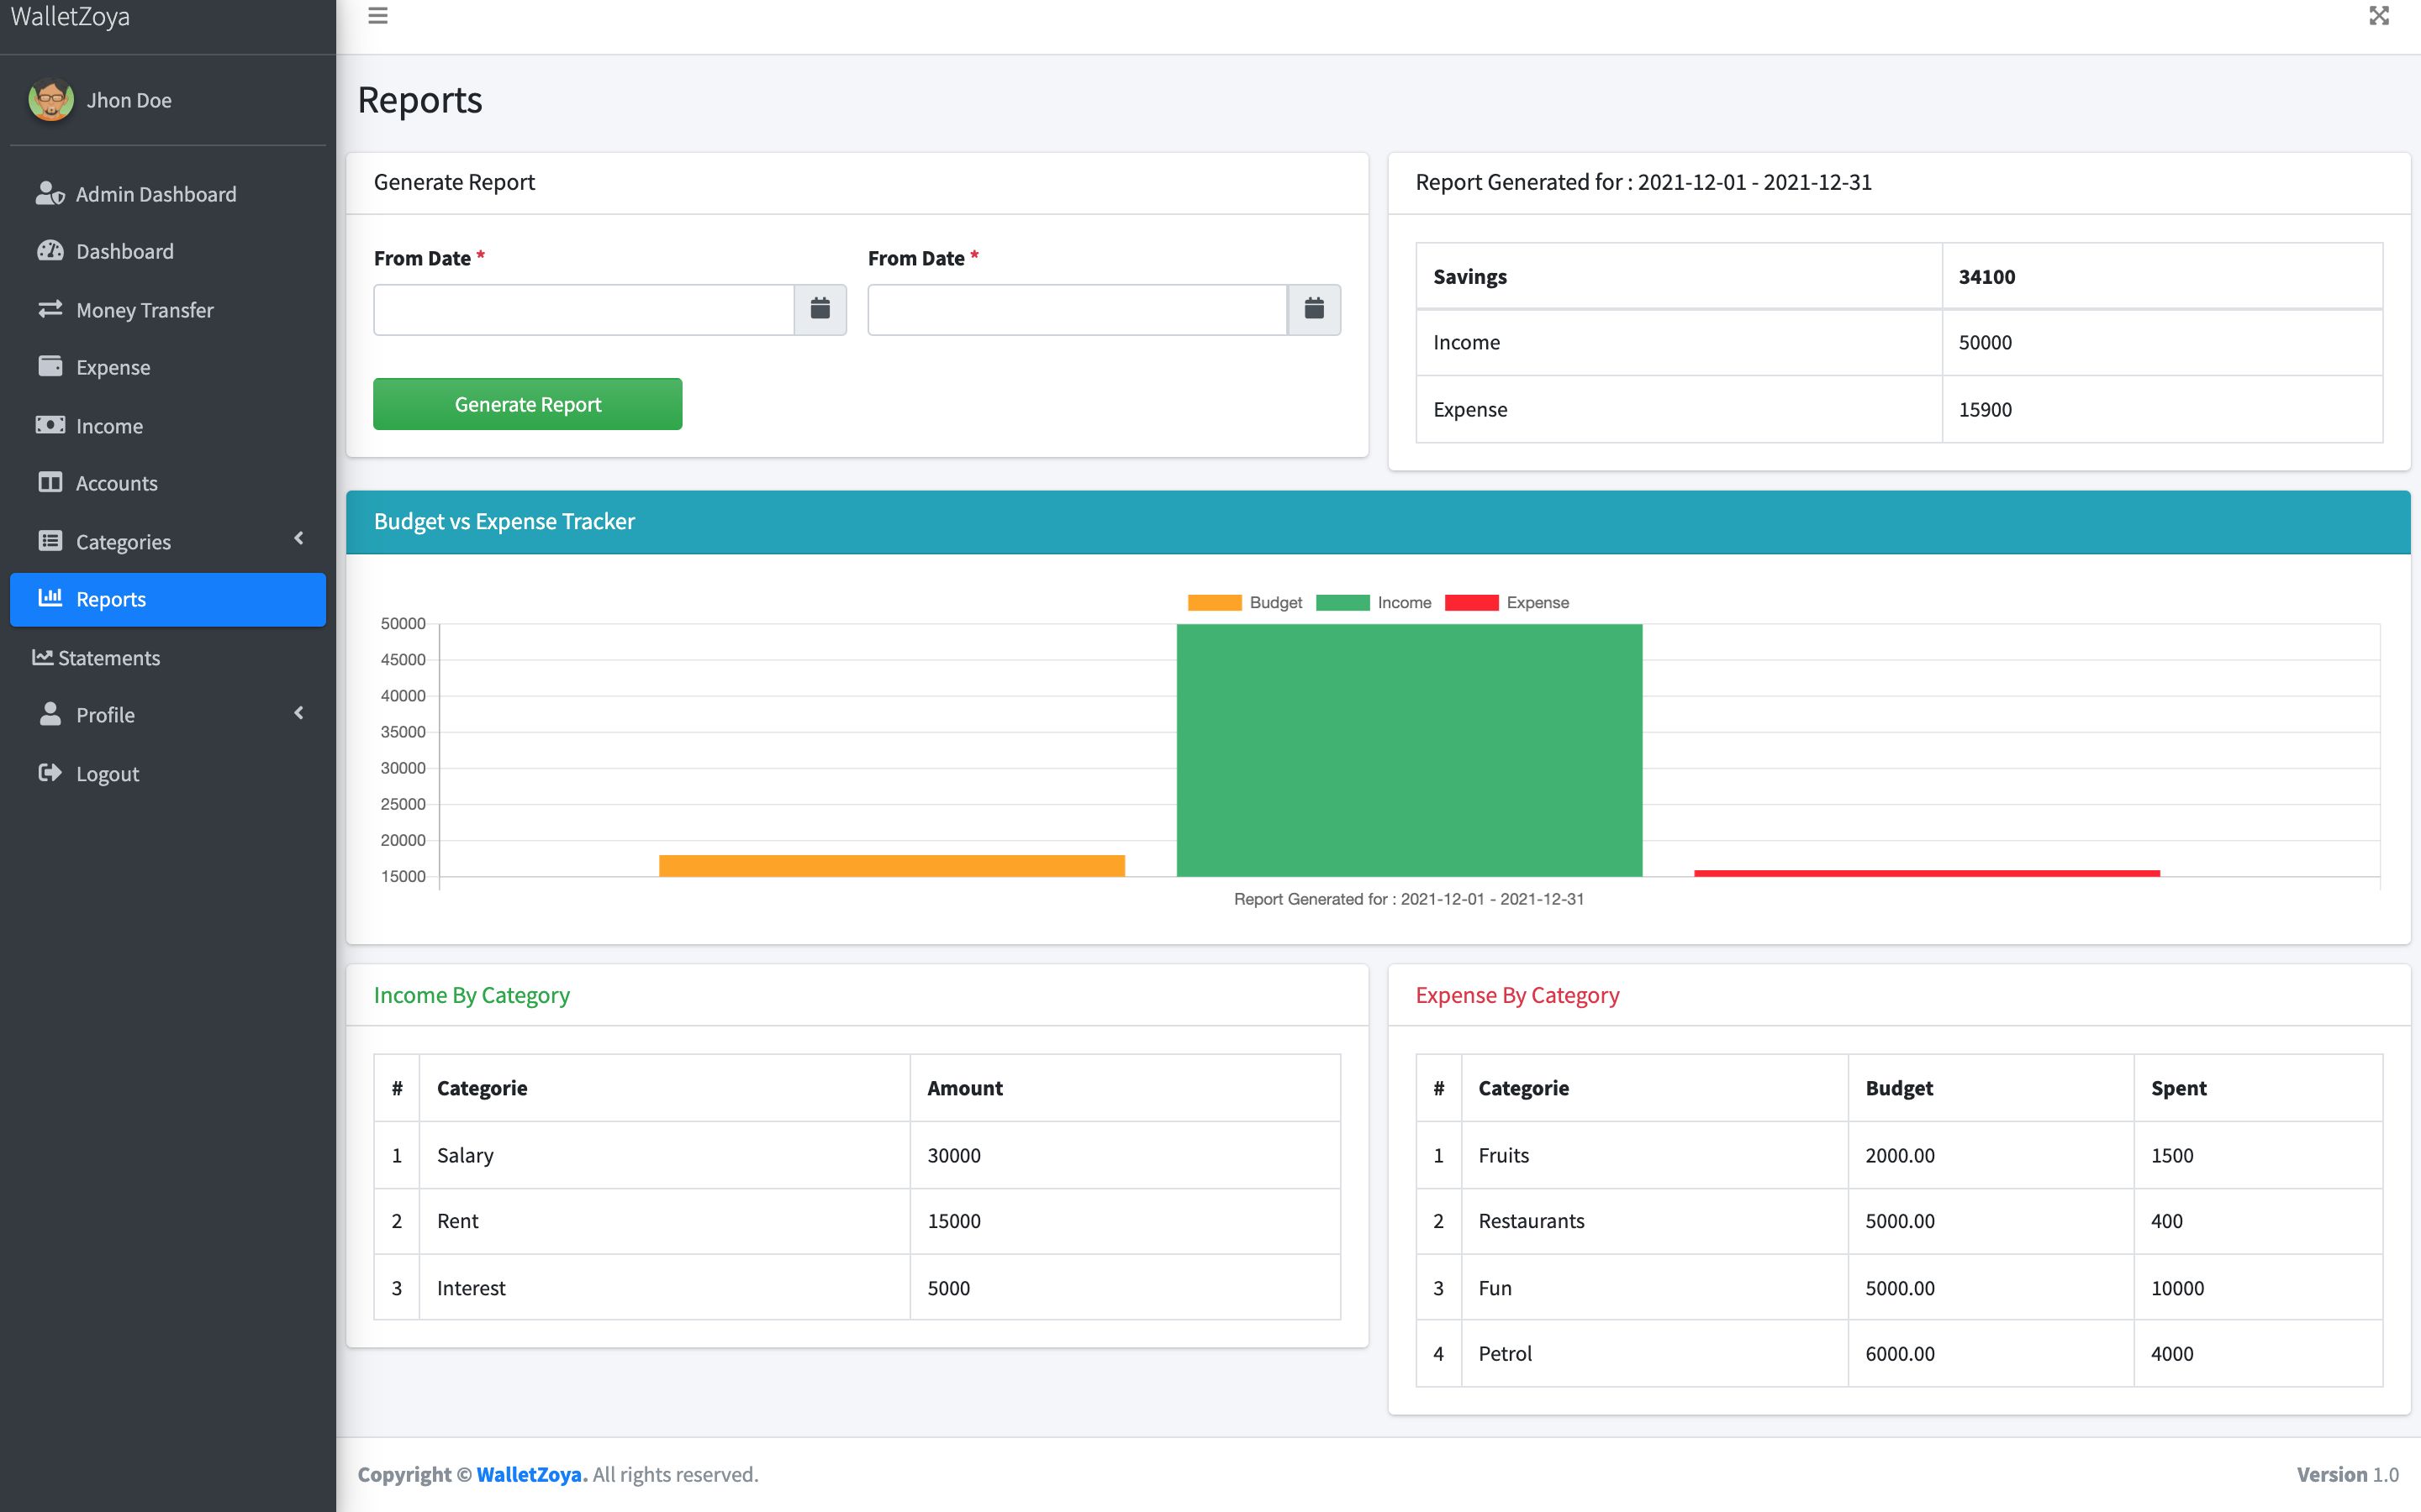Click Petrol category in Expense table

click(x=1505, y=1353)
